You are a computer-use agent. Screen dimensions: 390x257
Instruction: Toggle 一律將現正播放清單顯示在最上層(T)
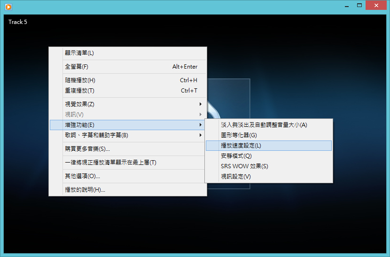(x=128, y=163)
